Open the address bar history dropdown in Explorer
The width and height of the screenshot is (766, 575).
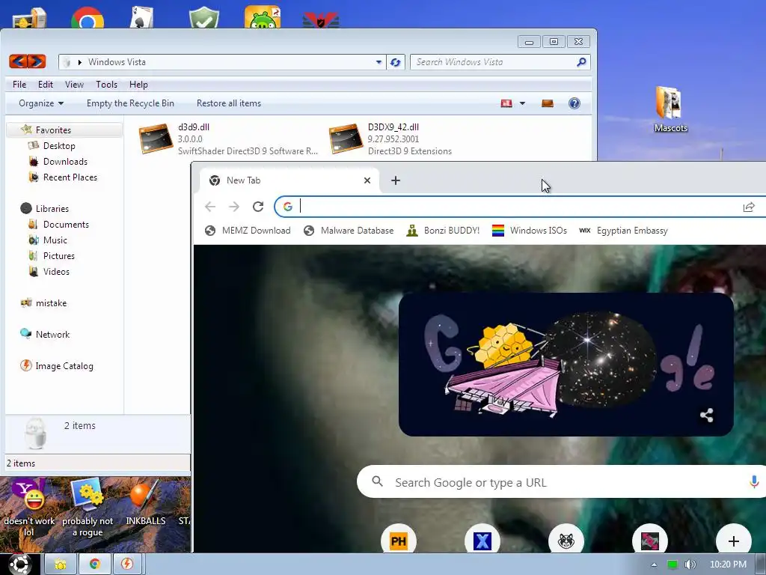coord(379,62)
